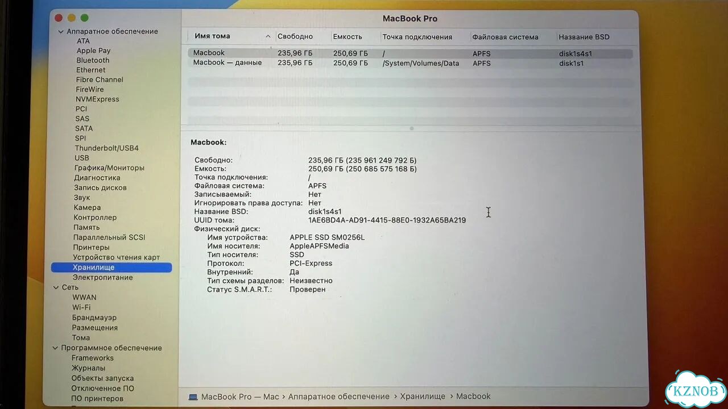Select Контроллер in the sidebar
The width and height of the screenshot is (728, 409).
point(95,217)
